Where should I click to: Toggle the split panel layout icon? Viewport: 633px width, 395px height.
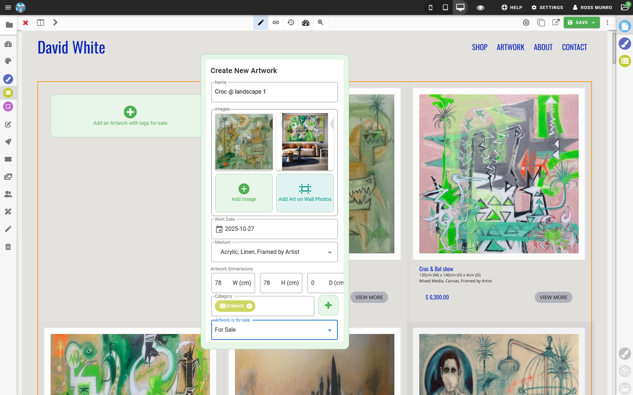tap(41, 22)
